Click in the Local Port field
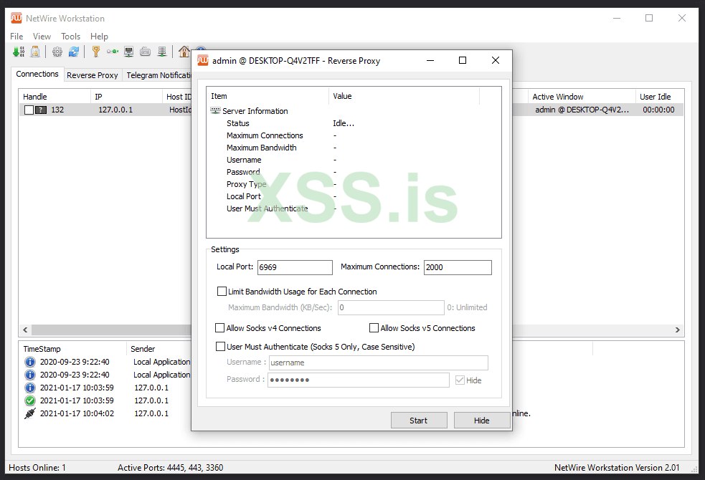The image size is (705, 480). pos(295,267)
